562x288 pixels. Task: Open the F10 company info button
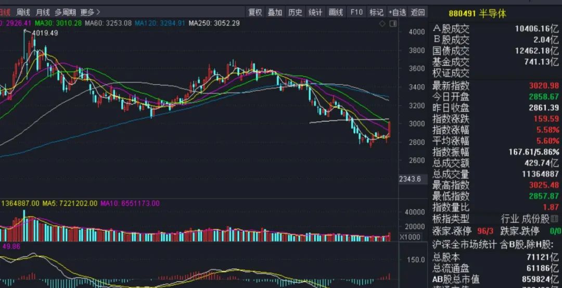point(356,12)
